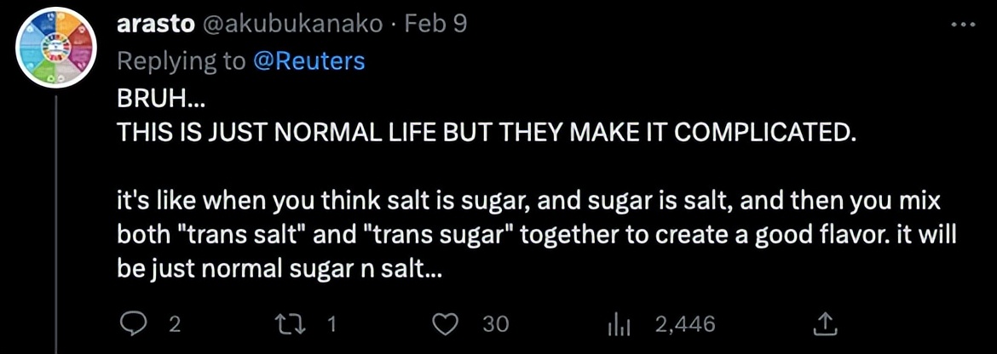The height and width of the screenshot is (354, 997).
Task: Open the tweet permalink via Feb 9
Action: (435, 24)
